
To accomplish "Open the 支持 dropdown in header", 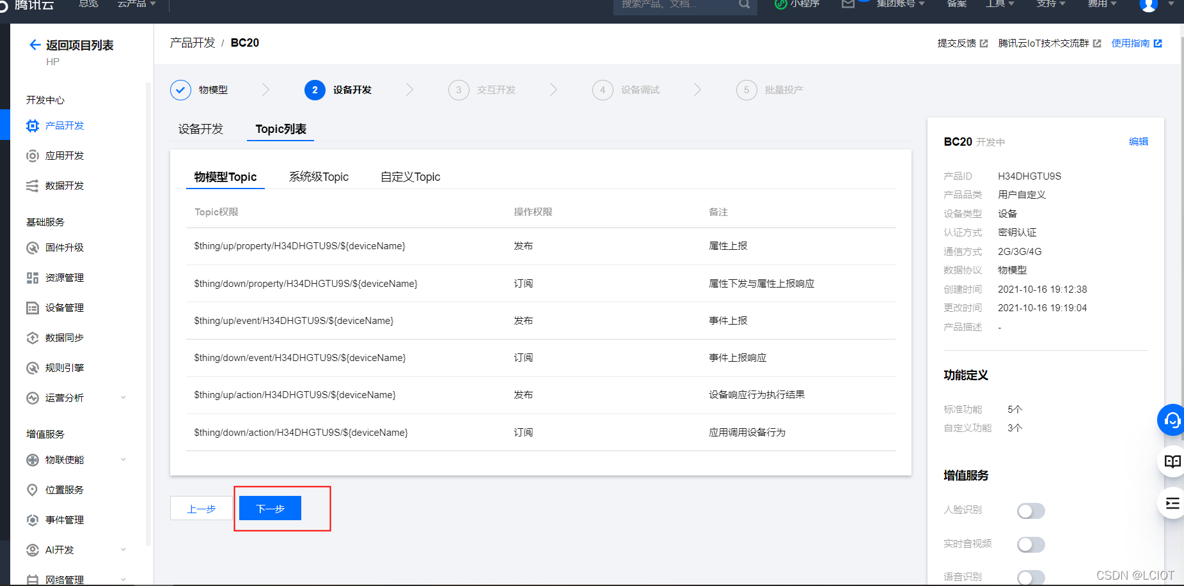I will coord(1051,4).
